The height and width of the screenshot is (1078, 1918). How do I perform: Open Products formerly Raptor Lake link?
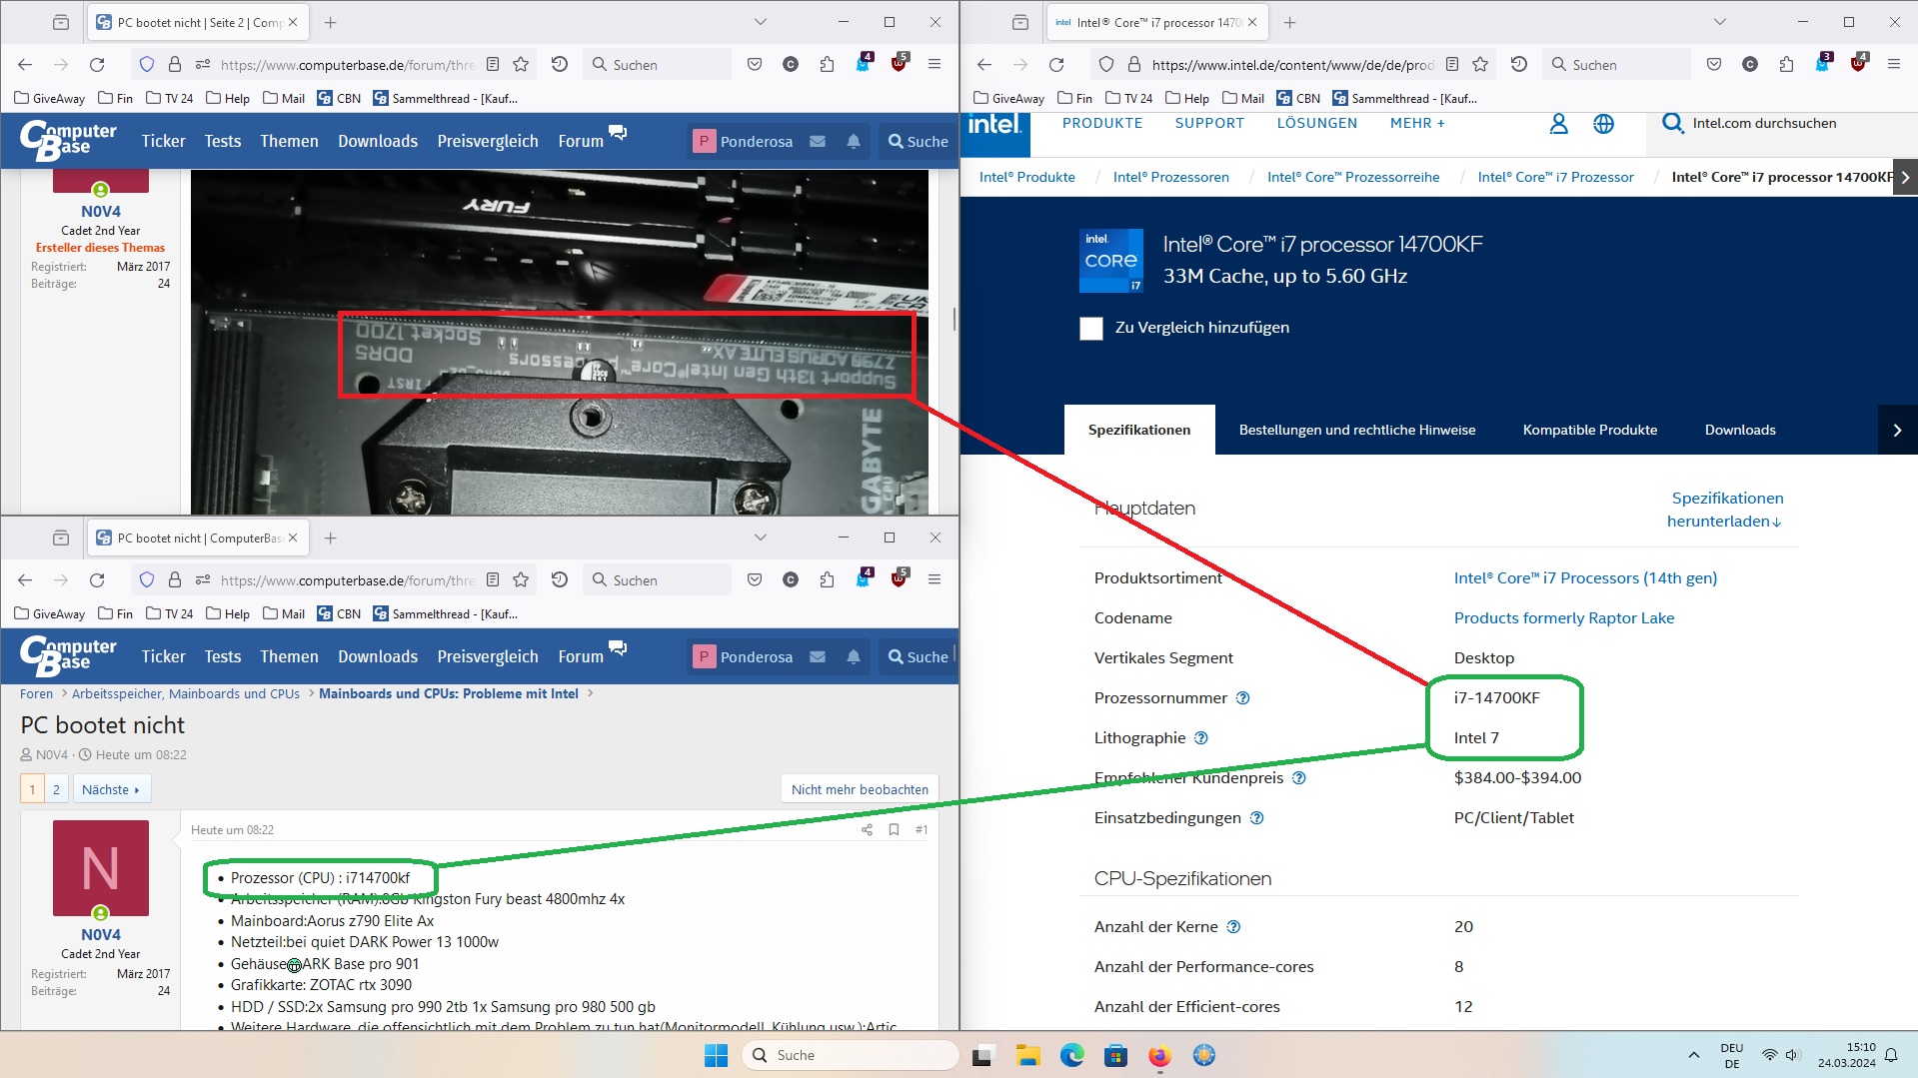click(x=1563, y=618)
